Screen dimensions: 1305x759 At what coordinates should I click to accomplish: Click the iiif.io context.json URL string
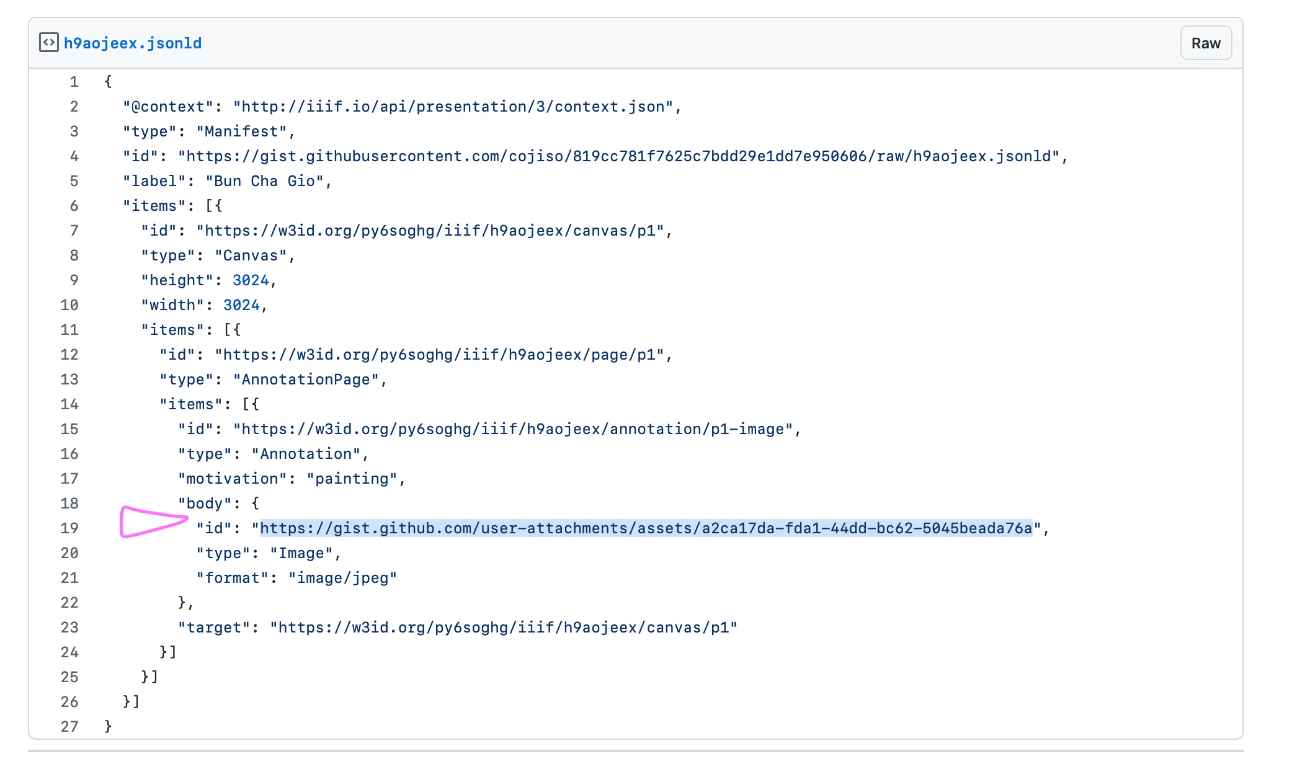pyautogui.click(x=453, y=107)
